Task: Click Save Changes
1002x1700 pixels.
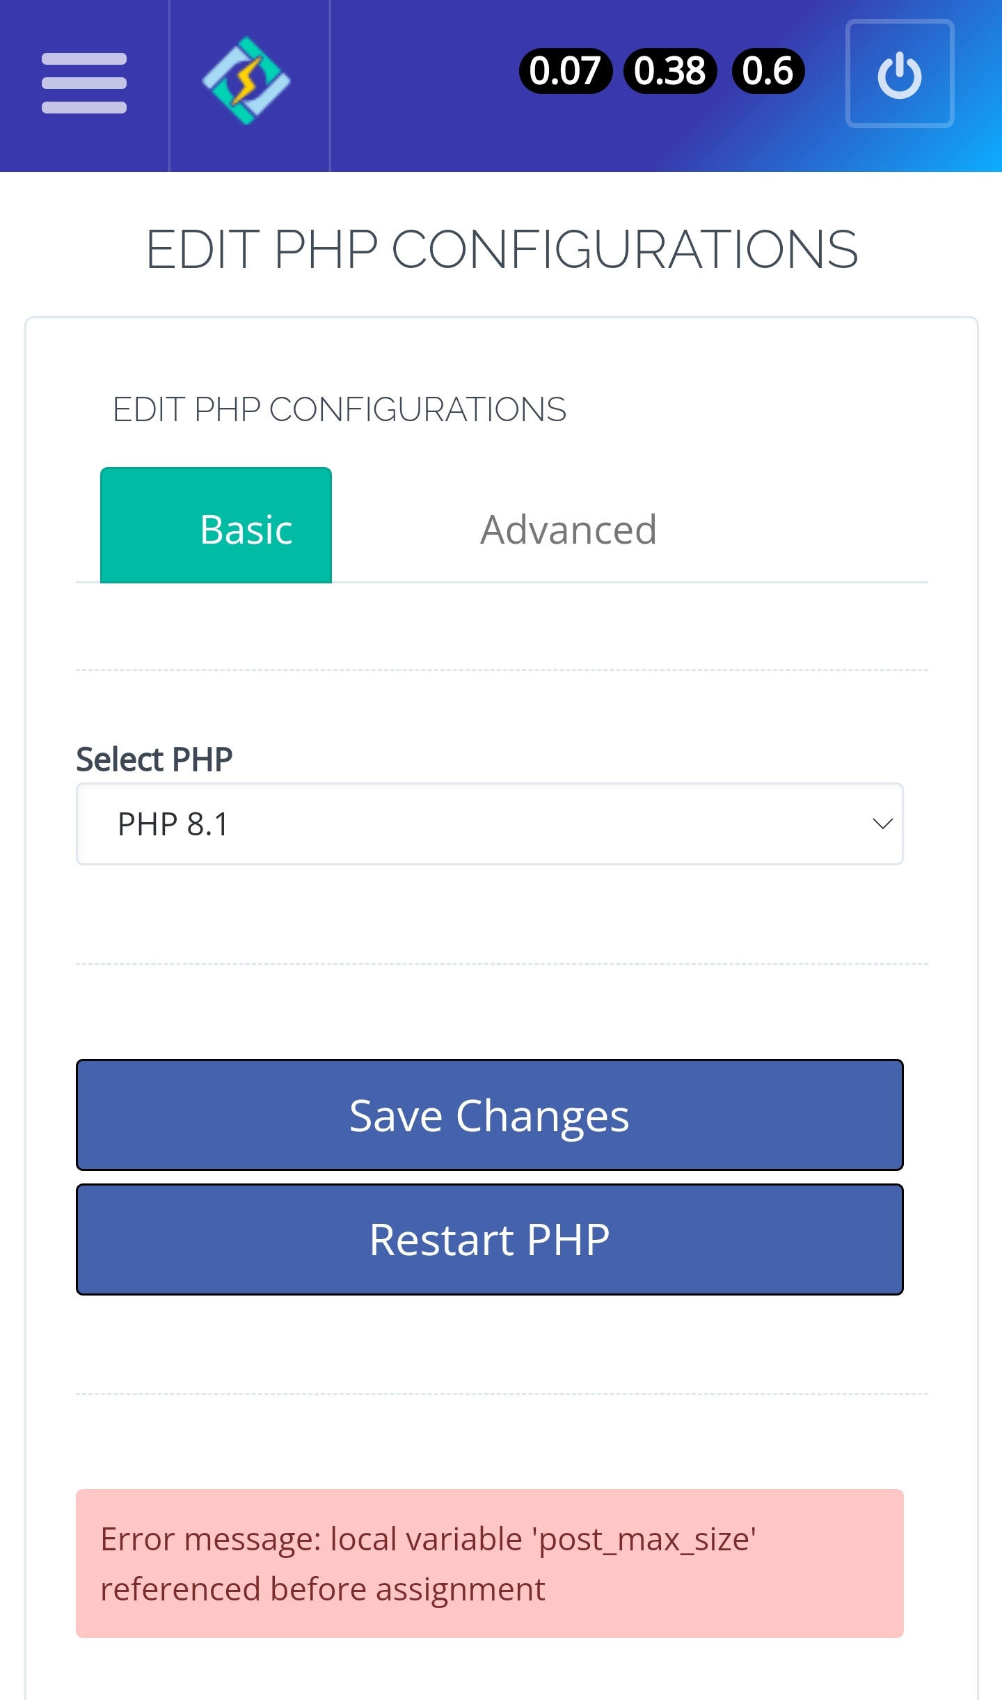Action: point(489,1115)
